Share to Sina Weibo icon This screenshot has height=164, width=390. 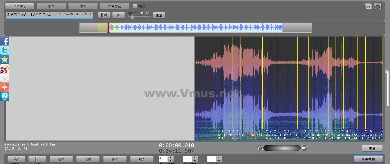(5, 69)
